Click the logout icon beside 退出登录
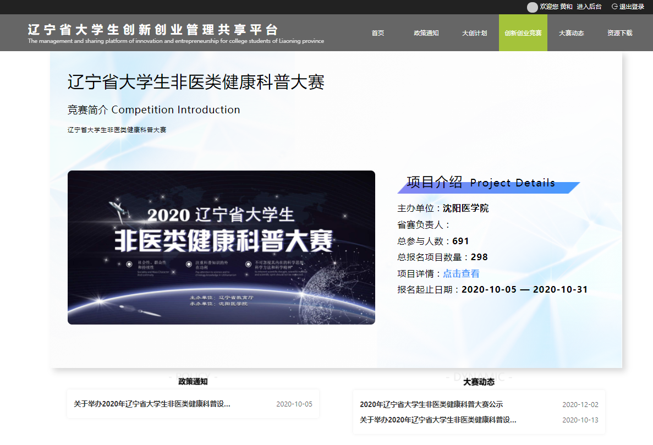Image resolution: width=653 pixels, height=445 pixels. point(614,7)
